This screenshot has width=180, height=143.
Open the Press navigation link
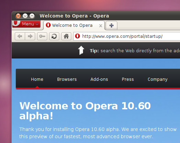tap(128, 79)
